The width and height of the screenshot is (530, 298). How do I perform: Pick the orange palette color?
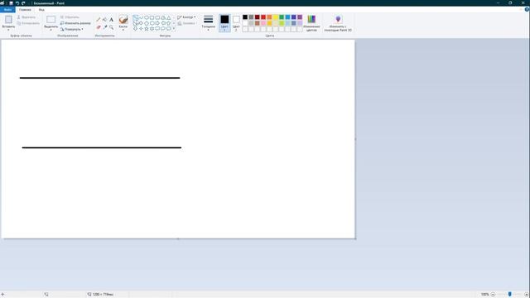point(269,17)
